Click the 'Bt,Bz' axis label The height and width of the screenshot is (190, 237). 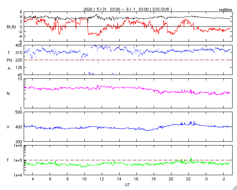[x=11, y=27]
